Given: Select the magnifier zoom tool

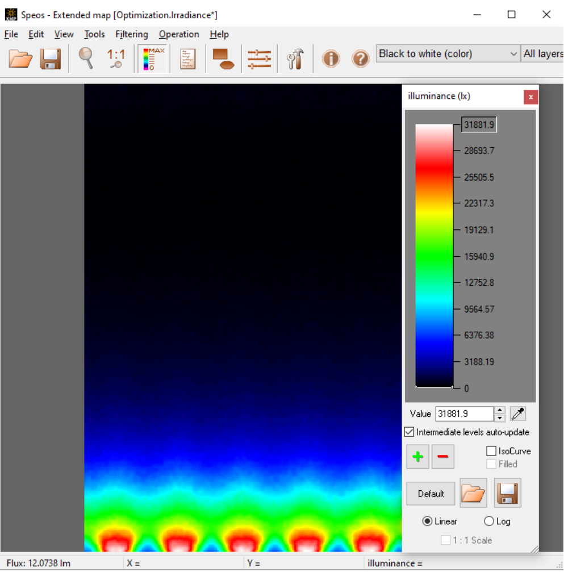Looking at the screenshot, I should point(86,59).
